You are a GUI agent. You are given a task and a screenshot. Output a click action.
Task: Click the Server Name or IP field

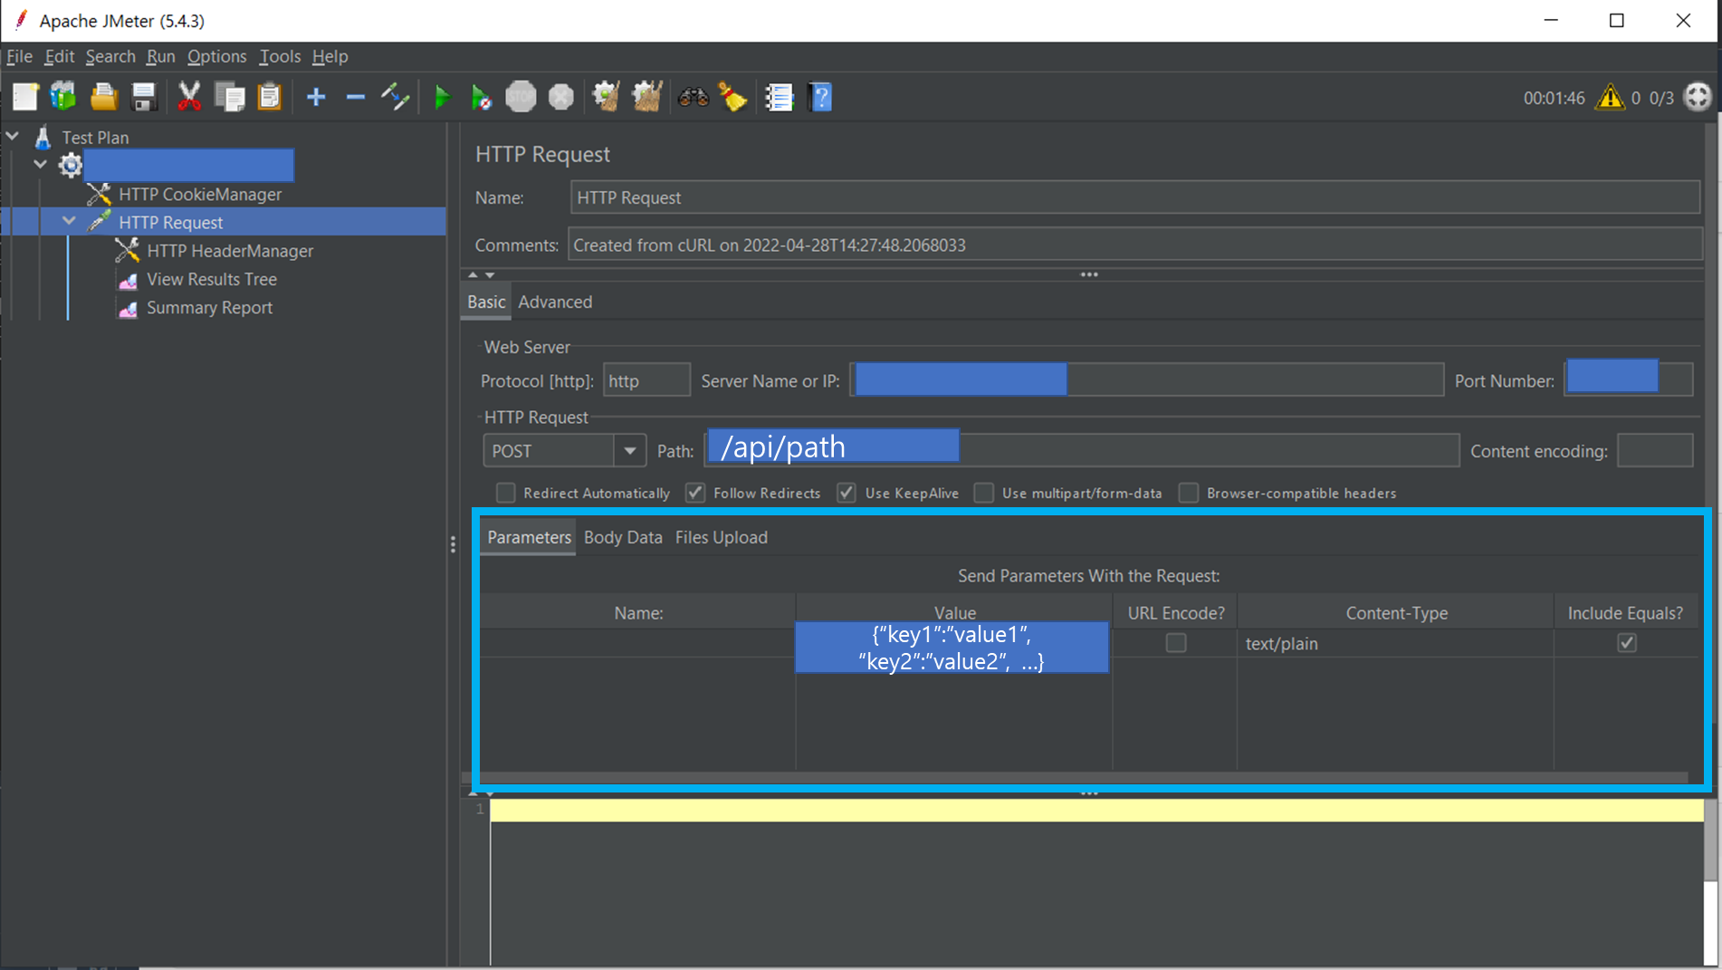1146,380
